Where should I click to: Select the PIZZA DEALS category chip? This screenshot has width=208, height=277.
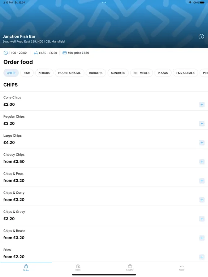pos(185,73)
